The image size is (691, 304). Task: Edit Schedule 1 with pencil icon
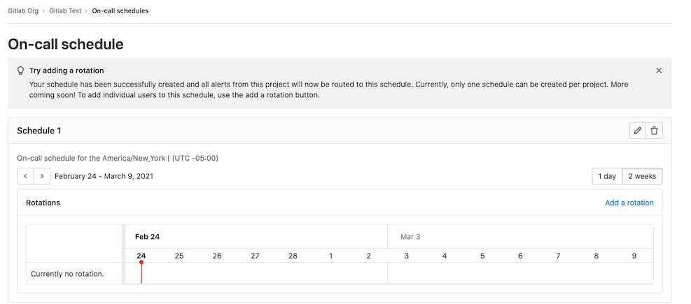(x=637, y=131)
